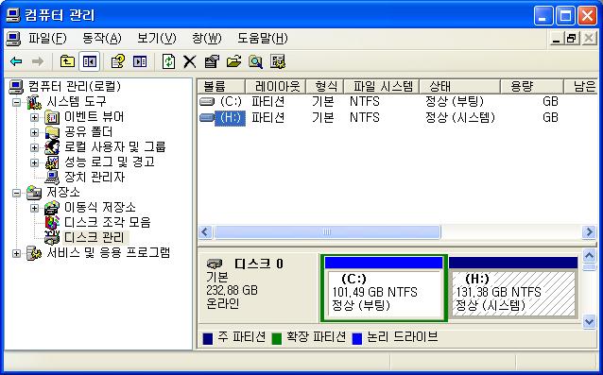
Task: Restore the inner MMC child window
Action: pyautogui.click(x=572, y=39)
